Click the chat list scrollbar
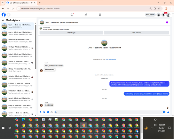Screen dimensions: 174x139 coord(35,47)
